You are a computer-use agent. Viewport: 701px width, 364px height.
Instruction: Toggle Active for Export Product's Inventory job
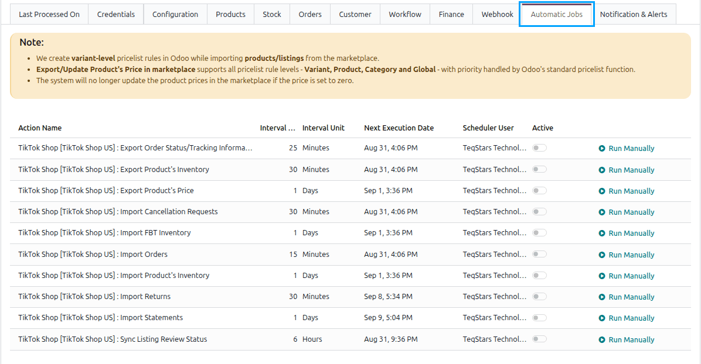(x=540, y=169)
